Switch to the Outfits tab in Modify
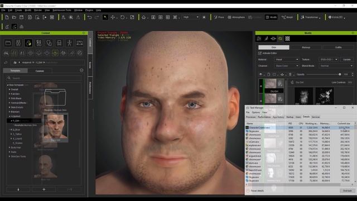The image size is (357, 201). click(x=338, y=47)
